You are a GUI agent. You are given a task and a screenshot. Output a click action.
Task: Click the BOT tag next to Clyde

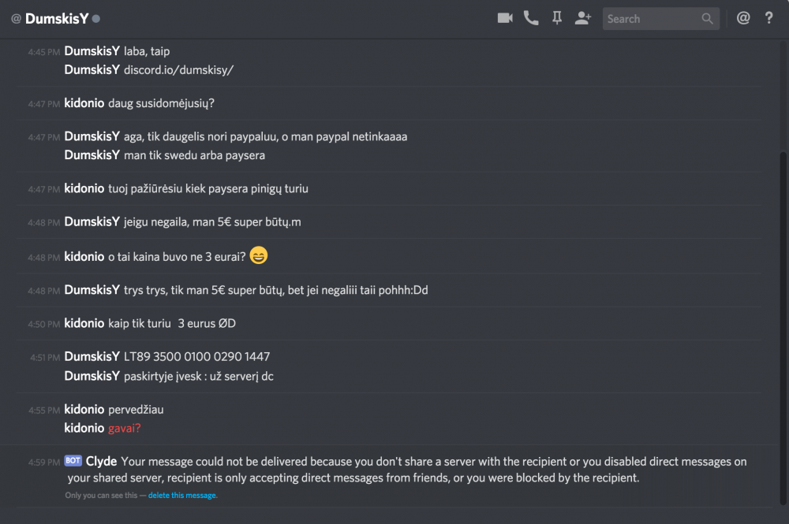[x=73, y=461]
